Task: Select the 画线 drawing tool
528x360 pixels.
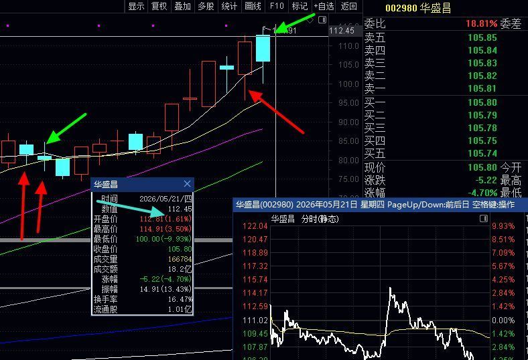Action: [253, 6]
